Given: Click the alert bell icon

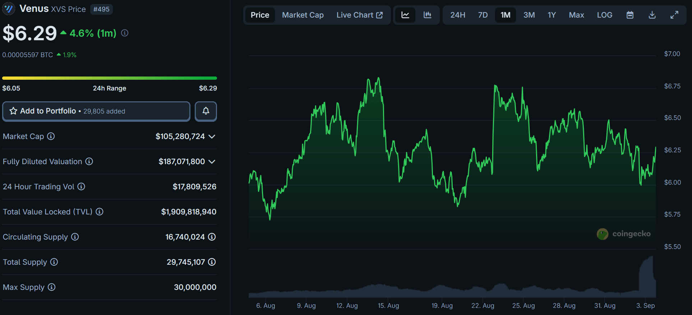Looking at the screenshot, I should [x=206, y=111].
